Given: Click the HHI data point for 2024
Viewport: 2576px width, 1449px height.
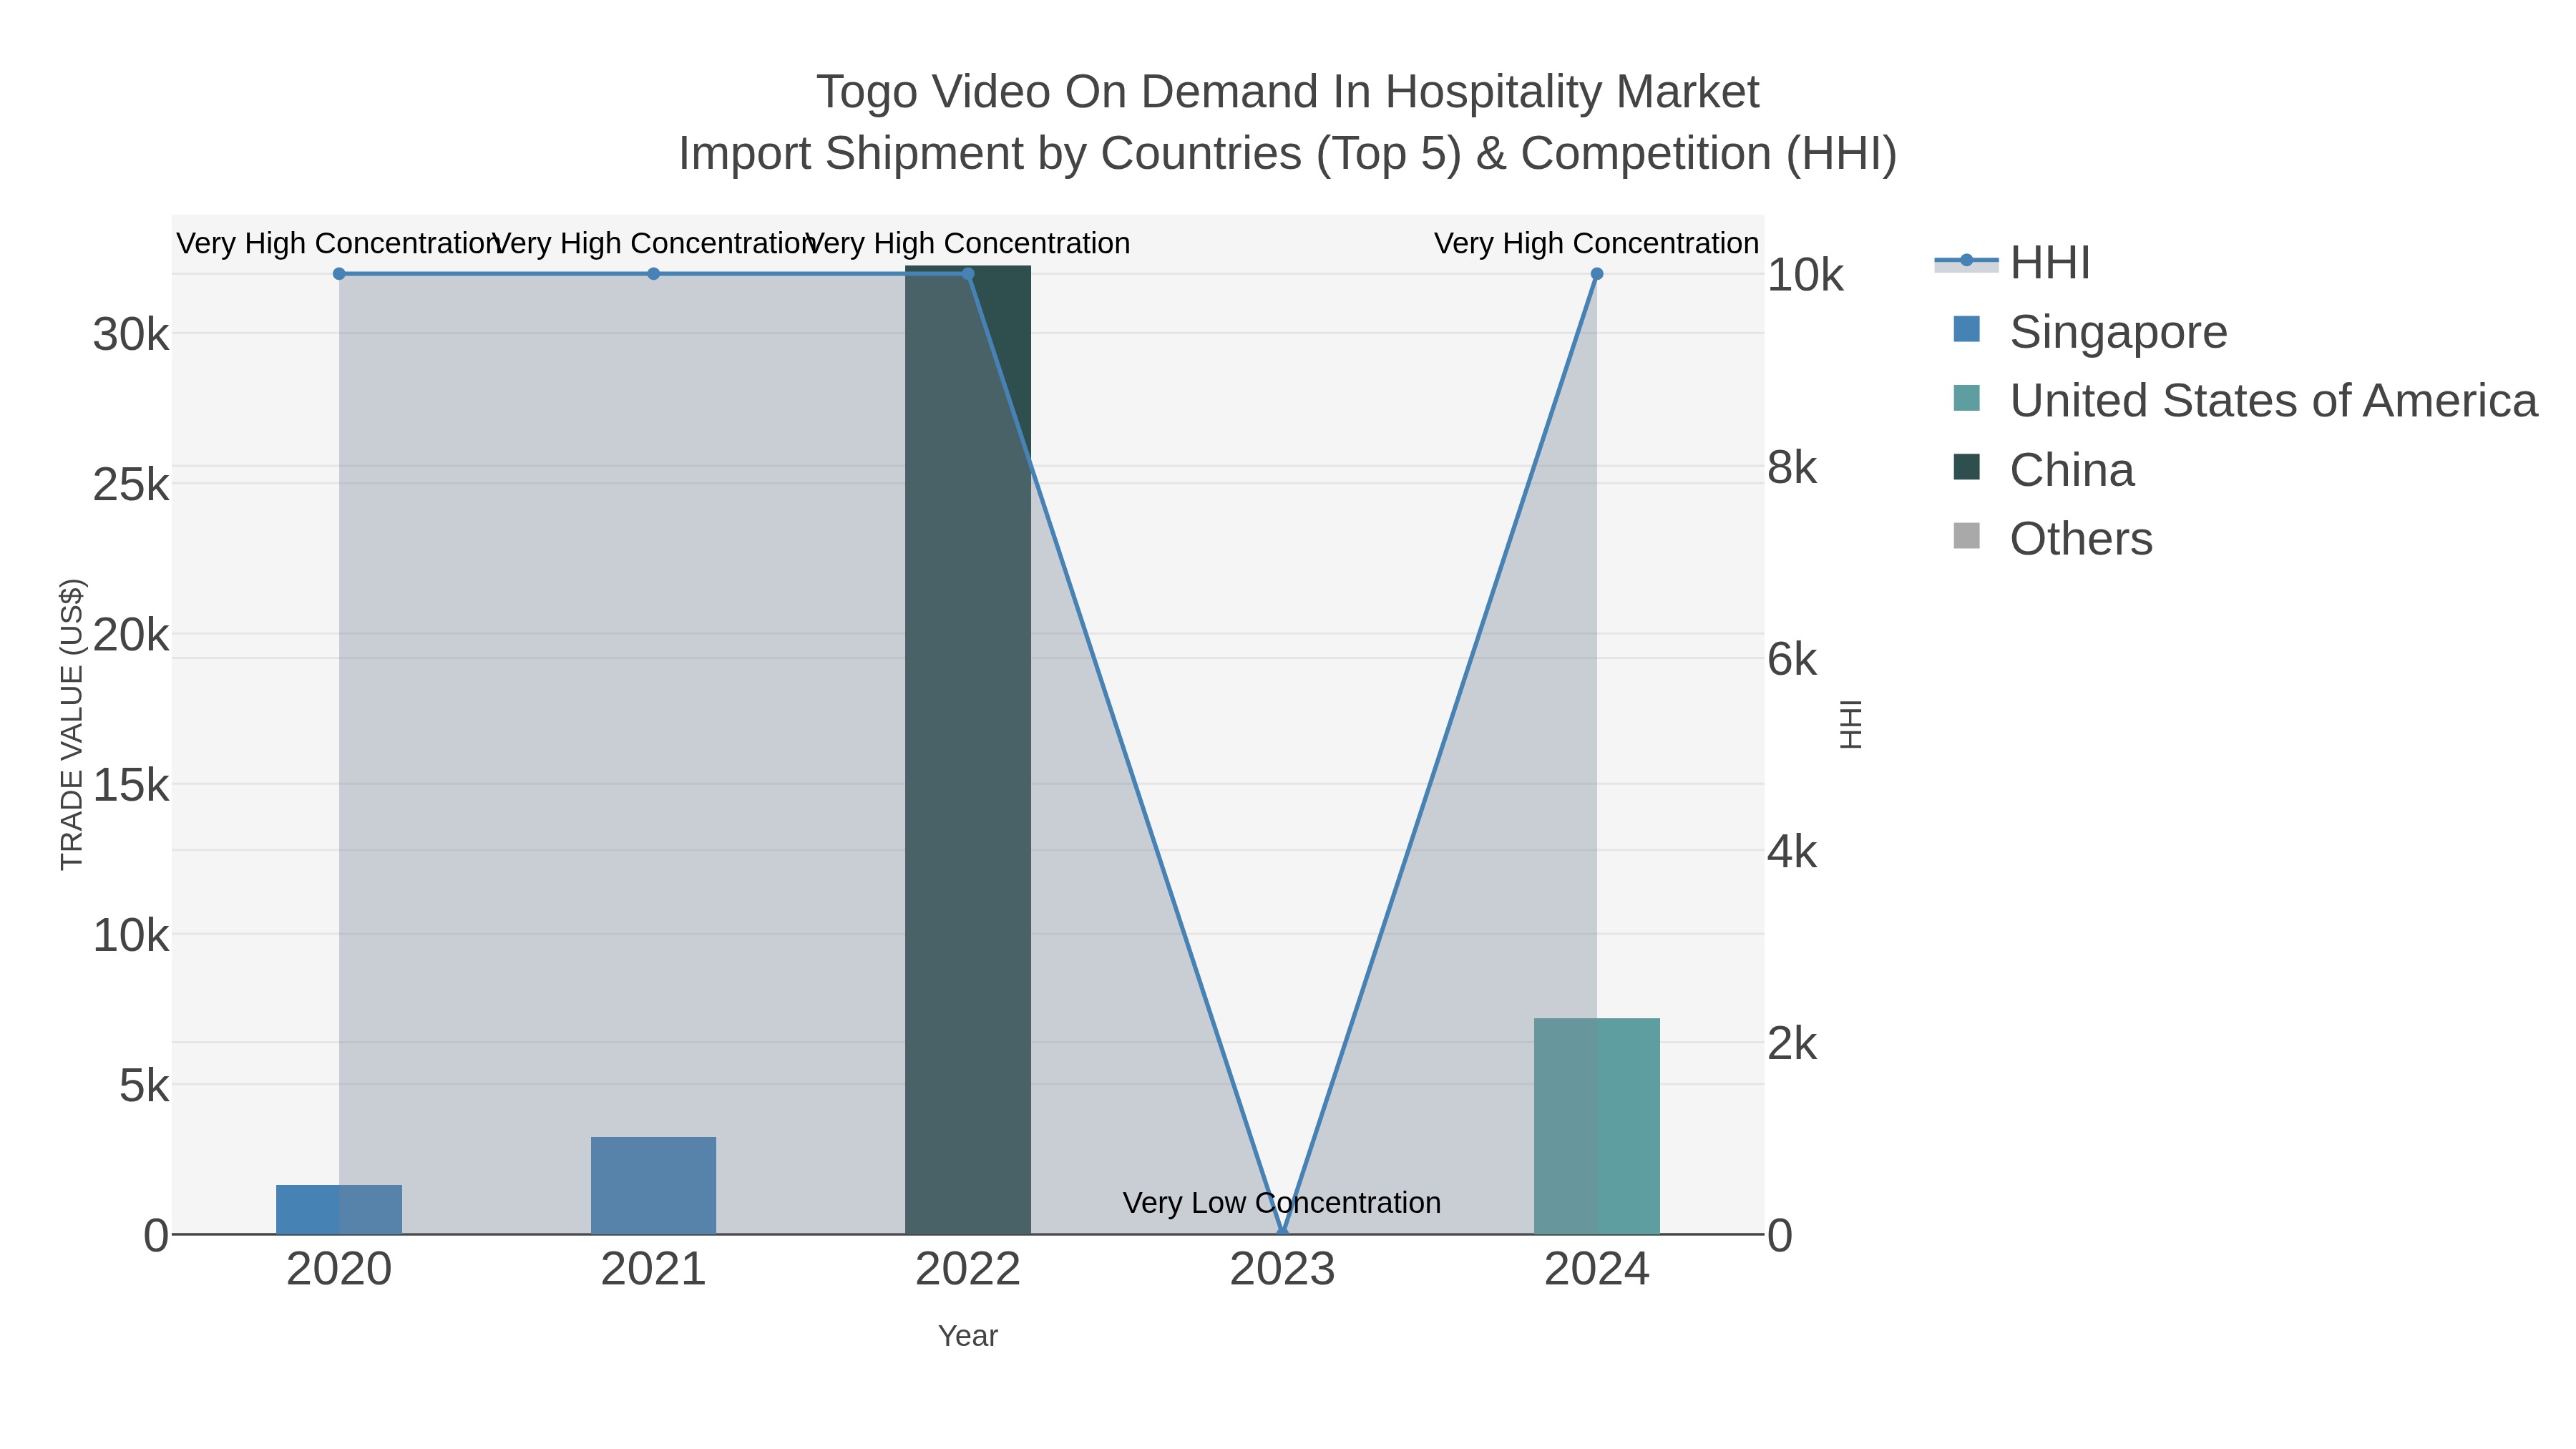Looking at the screenshot, I should (1597, 274).
